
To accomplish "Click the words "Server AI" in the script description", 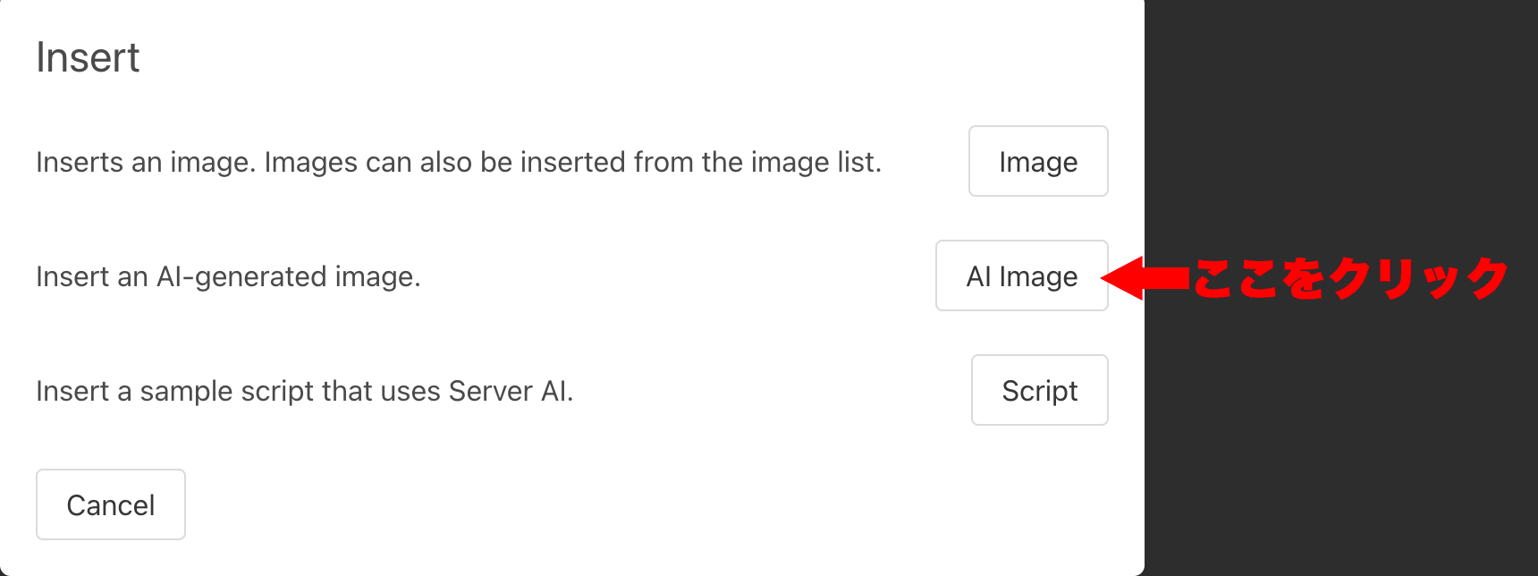I will (x=510, y=391).
